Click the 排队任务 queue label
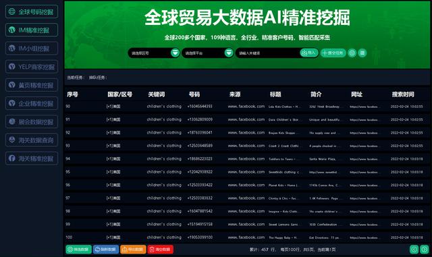Viewport: 432px width, 257px height. (97, 78)
